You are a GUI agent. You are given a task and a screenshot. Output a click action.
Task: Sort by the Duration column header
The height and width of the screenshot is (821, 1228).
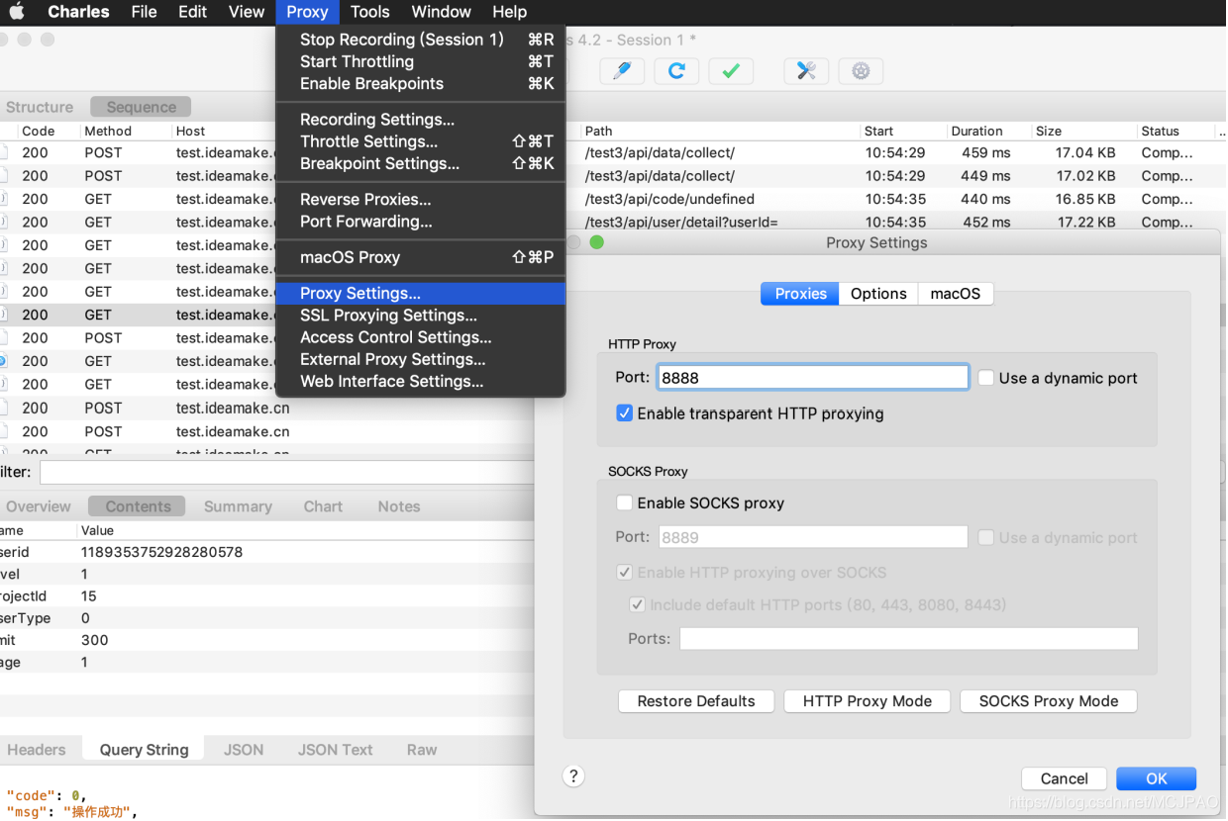[x=976, y=131]
